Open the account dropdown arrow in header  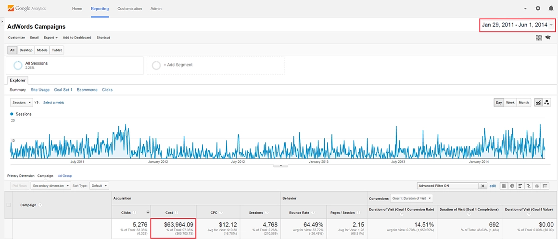point(525,8)
